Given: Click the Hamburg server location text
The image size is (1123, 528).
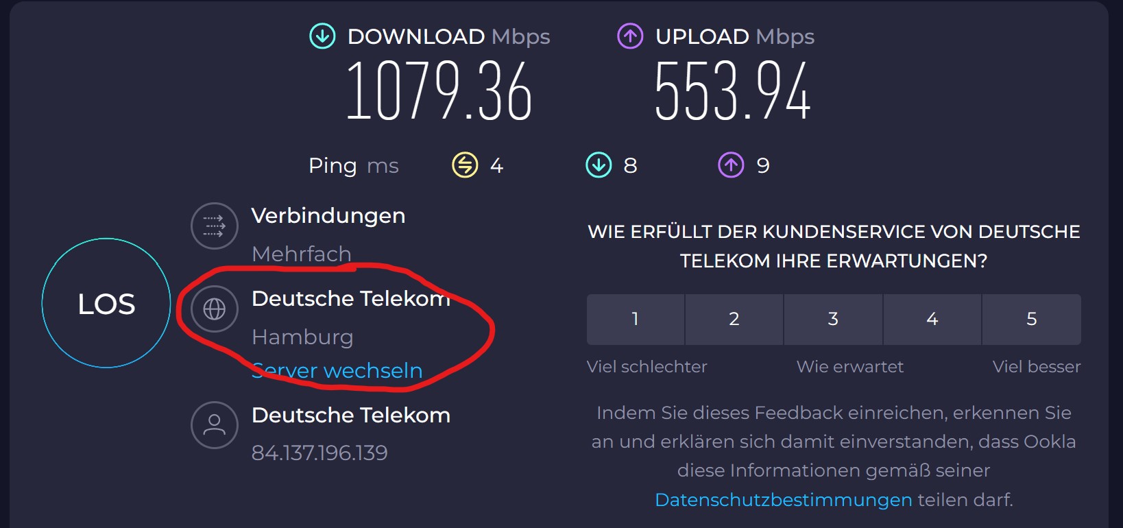Looking at the screenshot, I should click(303, 337).
